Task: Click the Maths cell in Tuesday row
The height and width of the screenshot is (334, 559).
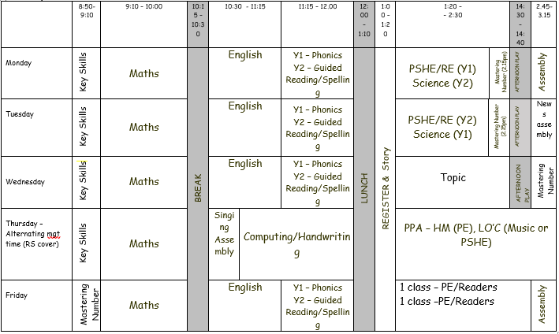Action: click(144, 128)
